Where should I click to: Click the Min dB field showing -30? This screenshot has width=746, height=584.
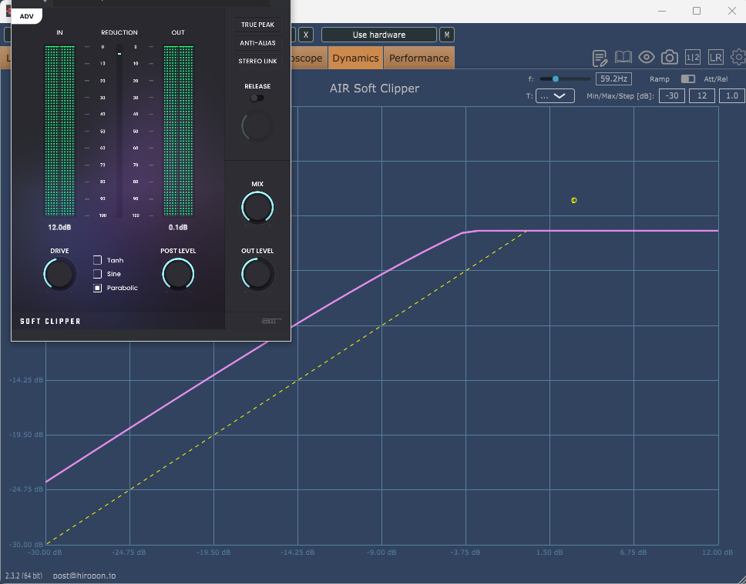point(672,96)
